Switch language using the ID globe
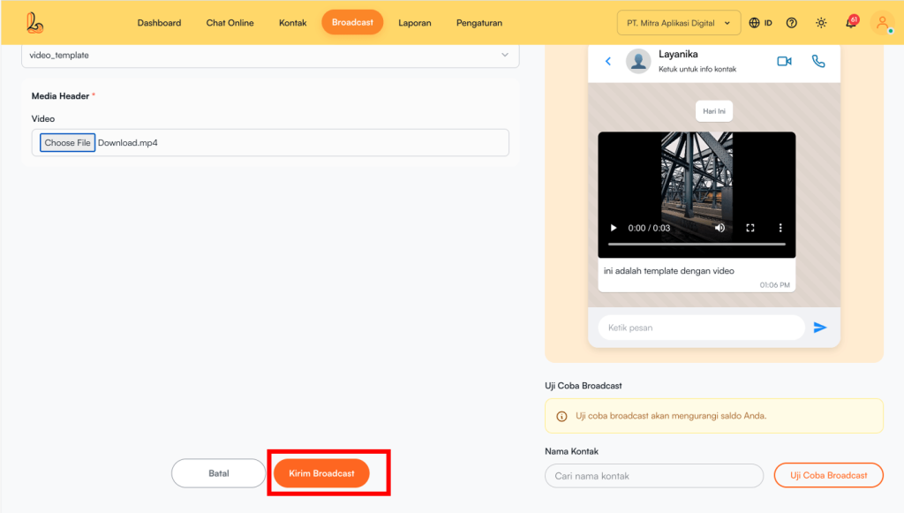 pos(760,23)
